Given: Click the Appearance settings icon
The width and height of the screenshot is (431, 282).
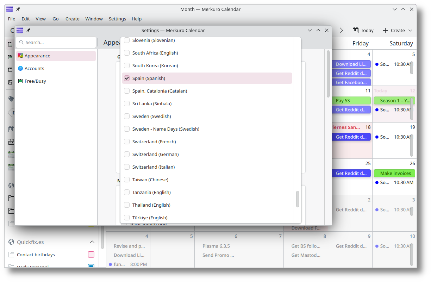Looking at the screenshot, I should pyautogui.click(x=20, y=56).
